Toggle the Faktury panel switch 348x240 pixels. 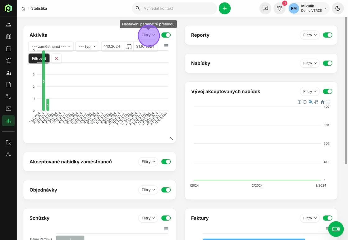(x=327, y=218)
